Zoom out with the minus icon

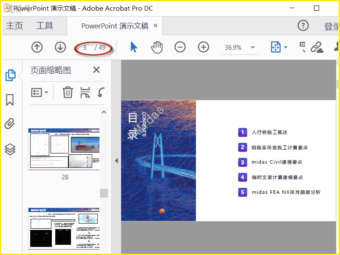coord(180,47)
